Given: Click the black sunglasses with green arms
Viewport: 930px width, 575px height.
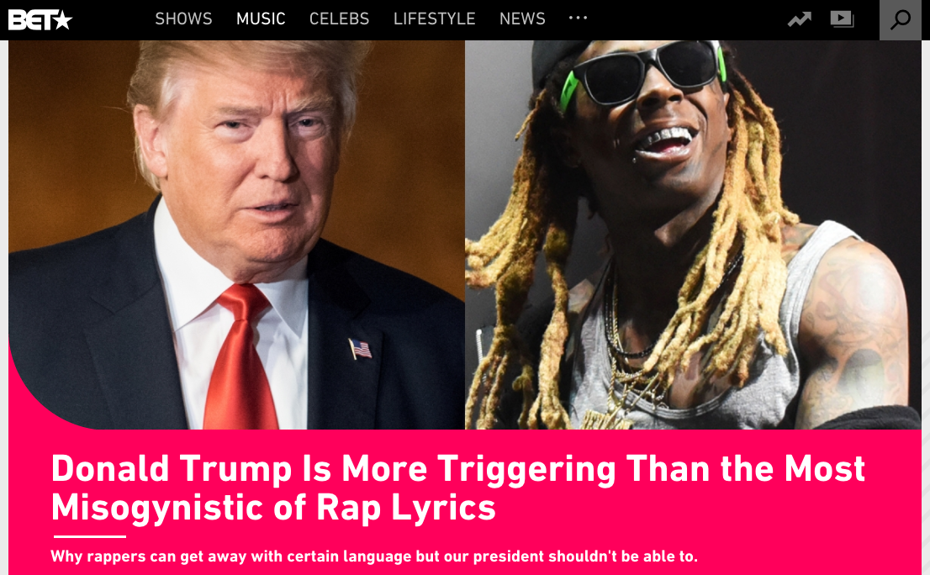Looking at the screenshot, I should click(643, 73).
